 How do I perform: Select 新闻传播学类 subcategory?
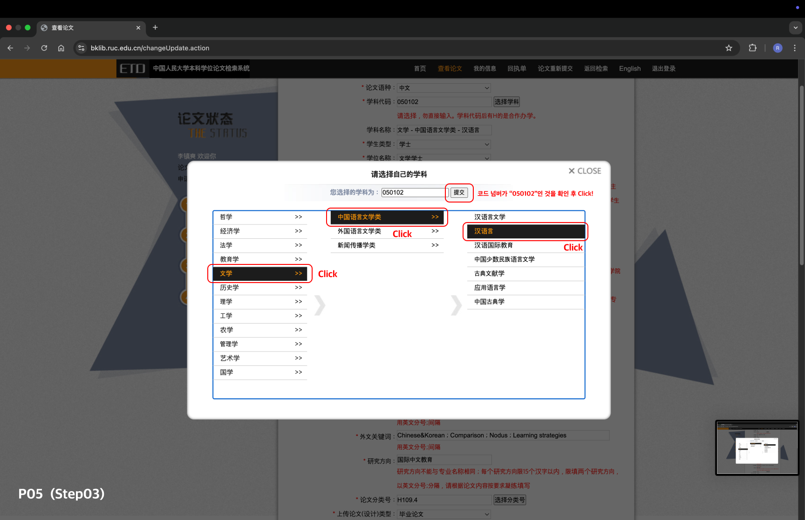[387, 245]
